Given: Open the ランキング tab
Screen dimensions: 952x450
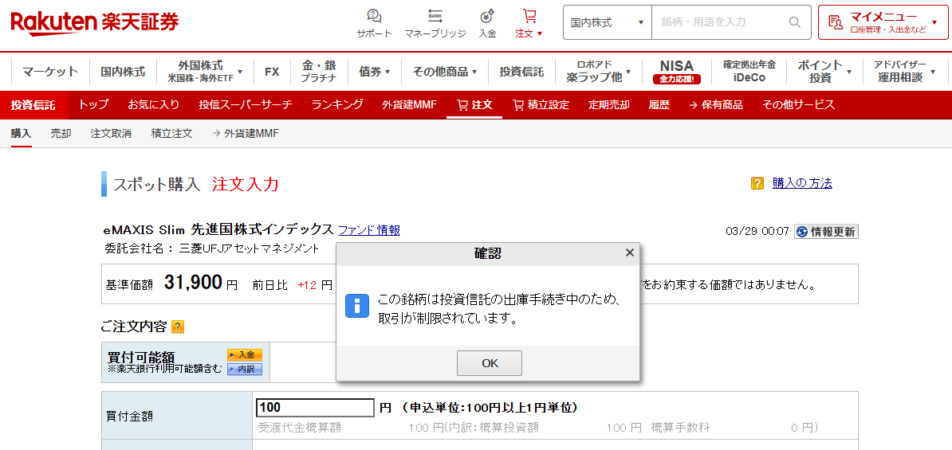Looking at the screenshot, I should (337, 105).
